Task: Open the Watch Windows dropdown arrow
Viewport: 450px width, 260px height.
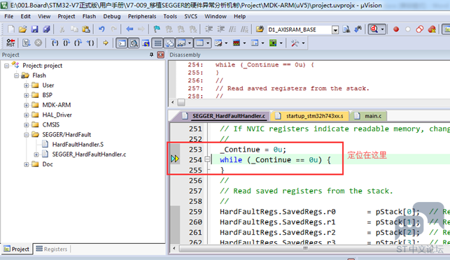Action: [190, 43]
